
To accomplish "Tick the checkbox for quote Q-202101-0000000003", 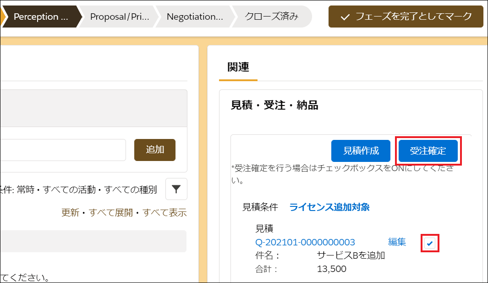I will [430, 243].
